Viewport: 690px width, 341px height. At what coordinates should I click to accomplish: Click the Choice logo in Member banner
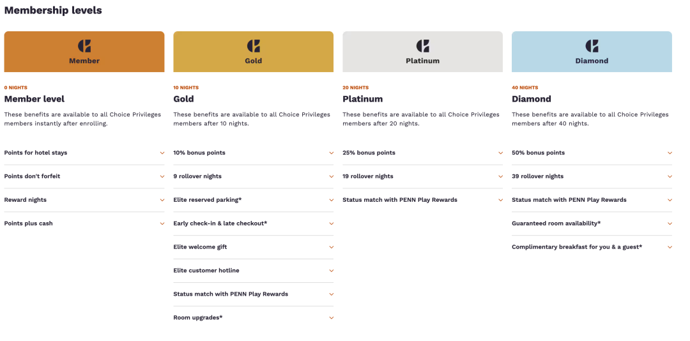point(84,46)
